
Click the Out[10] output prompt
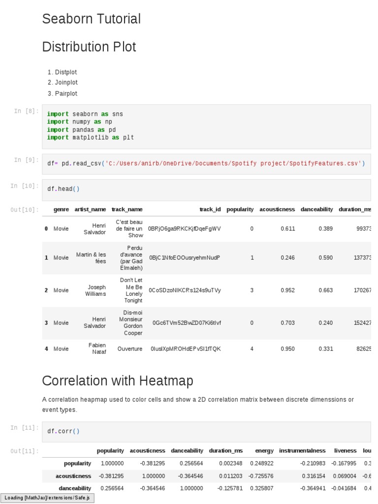click(24, 210)
